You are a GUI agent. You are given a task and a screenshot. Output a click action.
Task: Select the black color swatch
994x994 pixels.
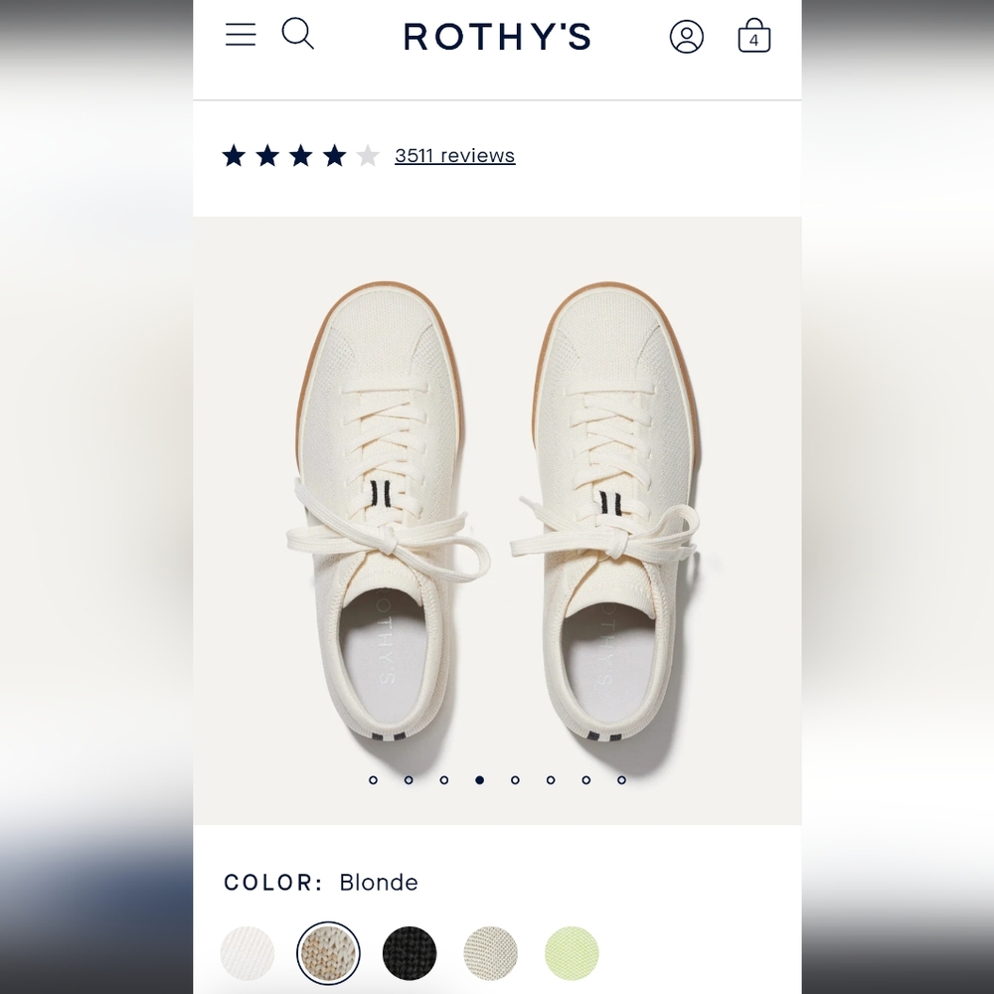(x=408, y=953)
